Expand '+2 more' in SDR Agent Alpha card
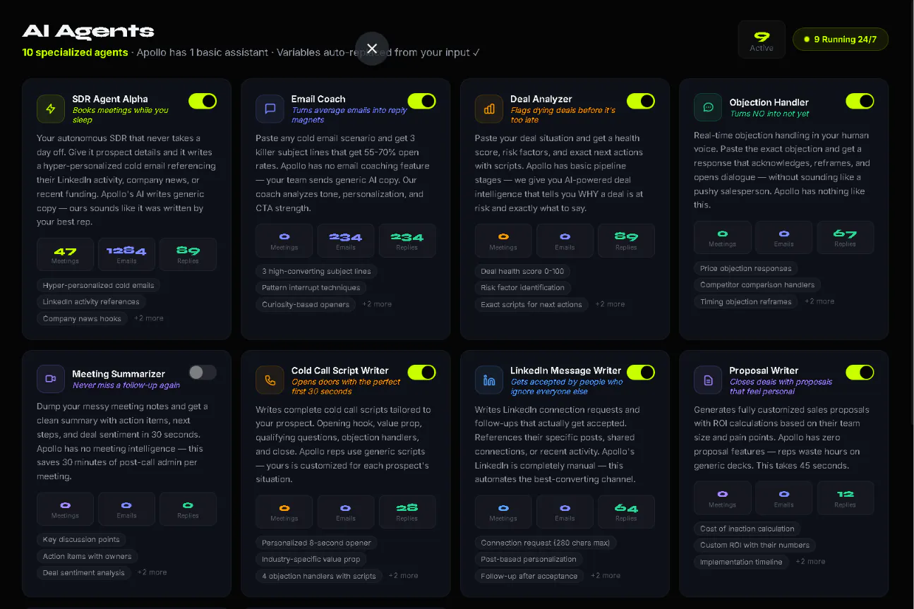The width and height of the screenshot is (914, 609). [x=149, y=318]
